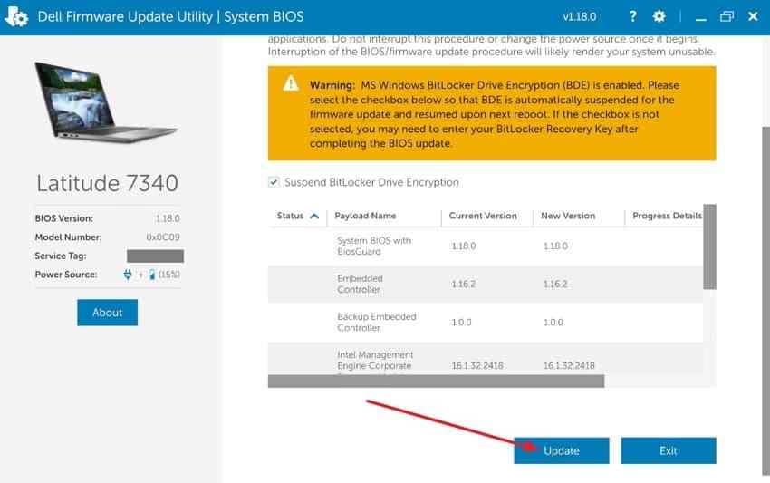Click the 15% battery percentage text
This screenshot has width=770, height=483.
tap(169, 275)
